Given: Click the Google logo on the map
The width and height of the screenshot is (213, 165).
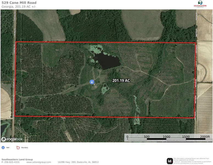Looking at the screenshot, I should 8,139.
